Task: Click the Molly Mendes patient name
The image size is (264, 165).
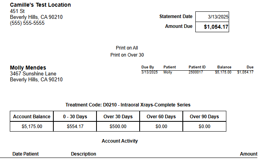Action: point(28,68)
